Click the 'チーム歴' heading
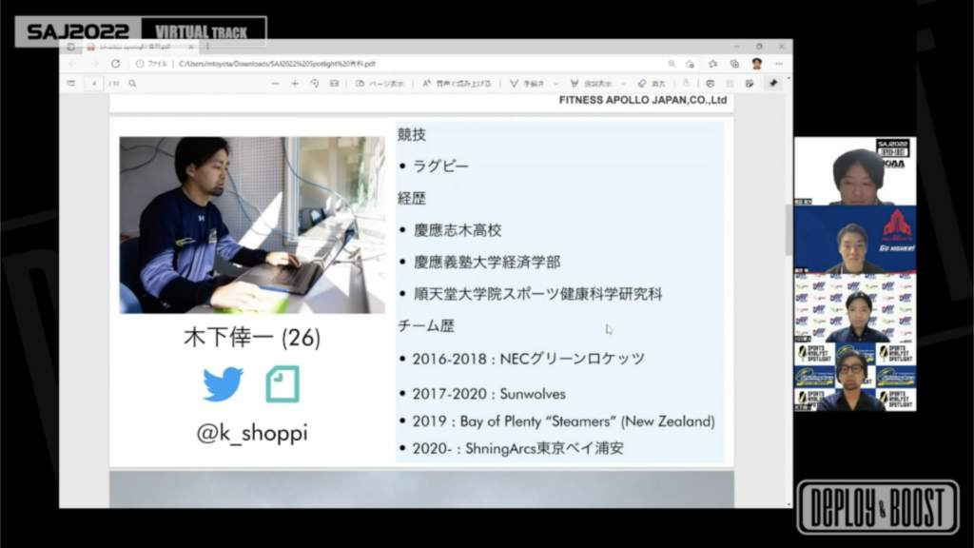974x548 pixels. pos(426,325)
